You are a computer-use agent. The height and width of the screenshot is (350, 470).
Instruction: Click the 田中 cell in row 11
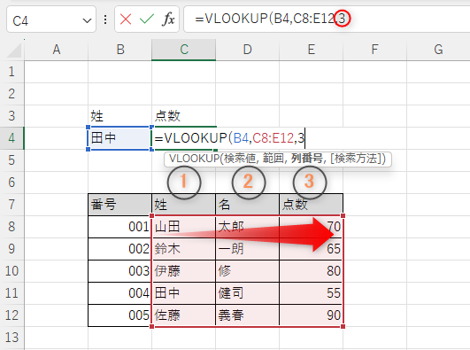[184, 293]
